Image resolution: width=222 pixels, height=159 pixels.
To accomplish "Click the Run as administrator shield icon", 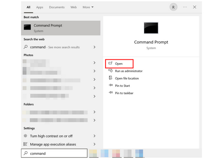I will [x=110, y=70].
